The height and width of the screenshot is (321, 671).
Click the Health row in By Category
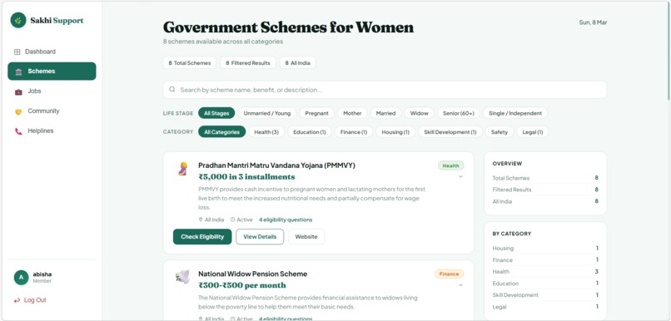click(x=545, y=272)
